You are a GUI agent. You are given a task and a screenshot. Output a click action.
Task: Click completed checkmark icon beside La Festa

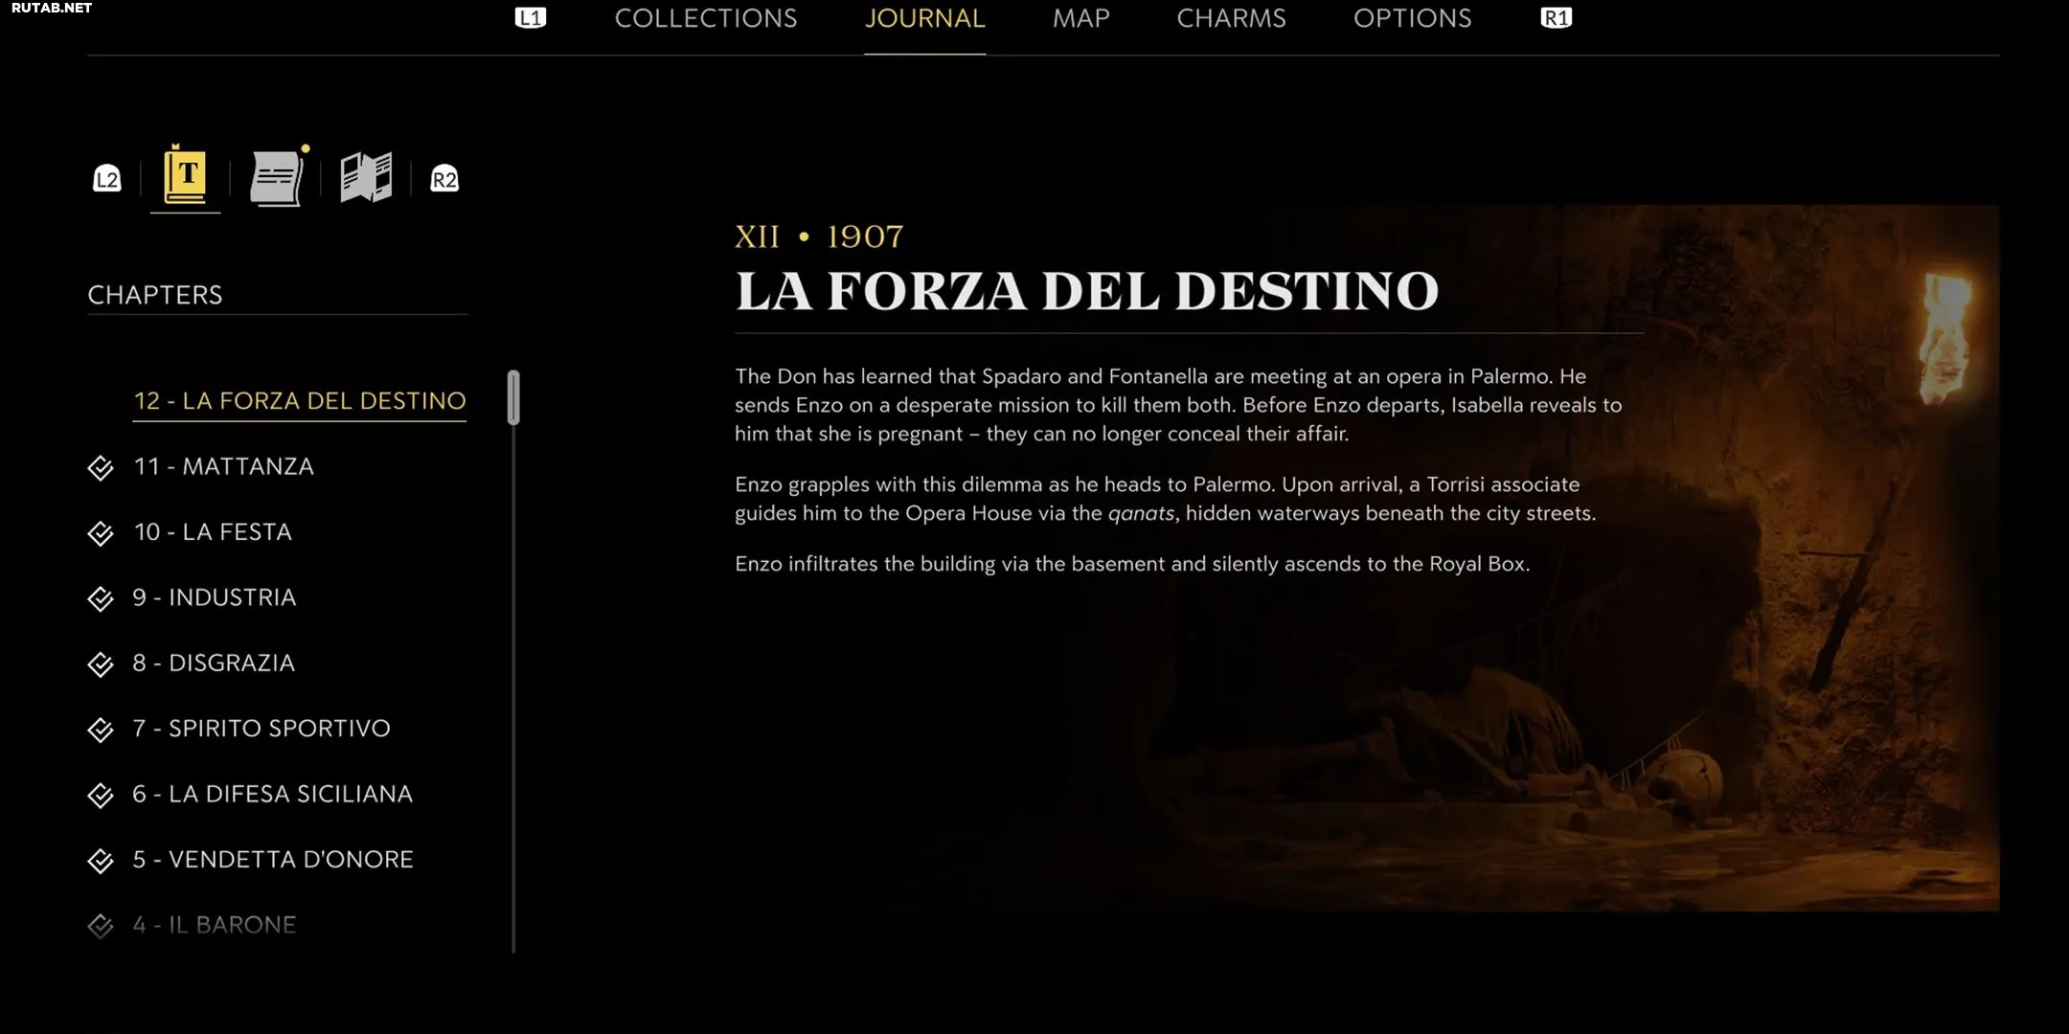click(x=101, y=533)
